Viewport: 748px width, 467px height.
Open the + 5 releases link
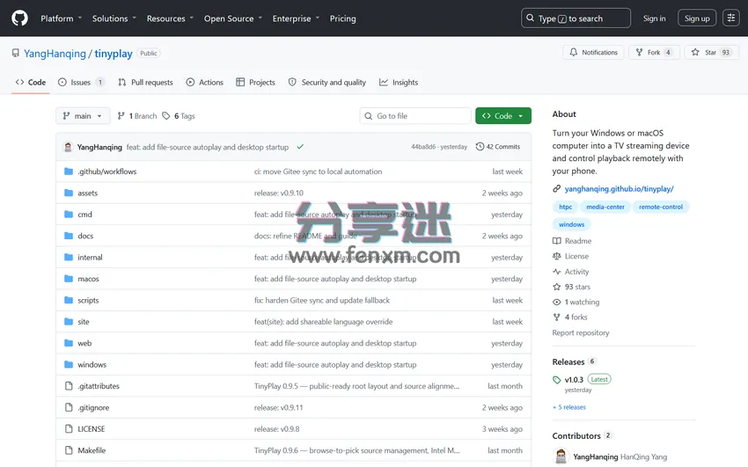pyautogui.click(x=569, y=407)
